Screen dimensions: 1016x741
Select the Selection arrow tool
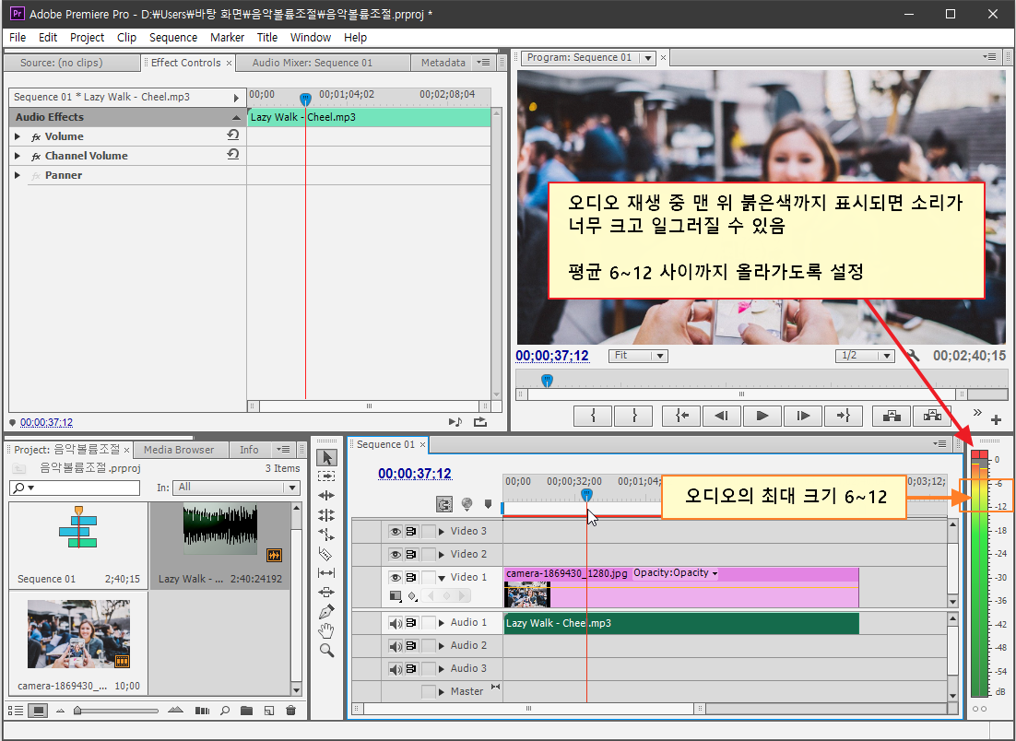pos(326,457)
